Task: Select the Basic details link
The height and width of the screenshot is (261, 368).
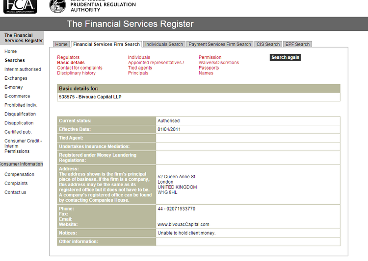Action: 71,63
